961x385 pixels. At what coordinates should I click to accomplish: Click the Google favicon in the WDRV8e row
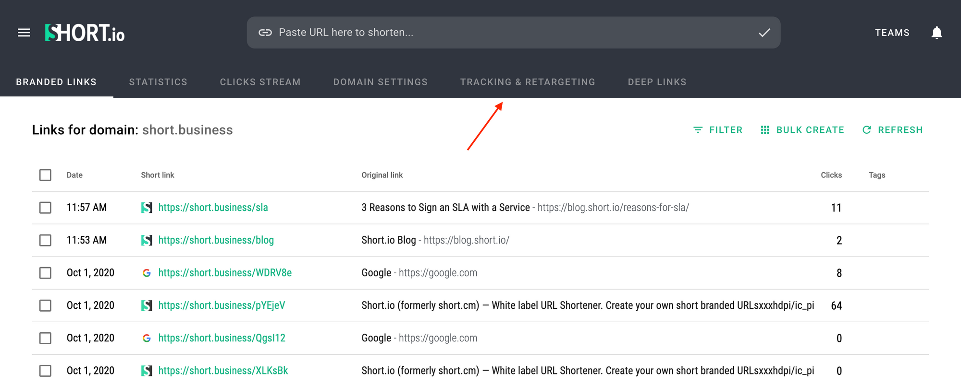(x=147, y=273)
